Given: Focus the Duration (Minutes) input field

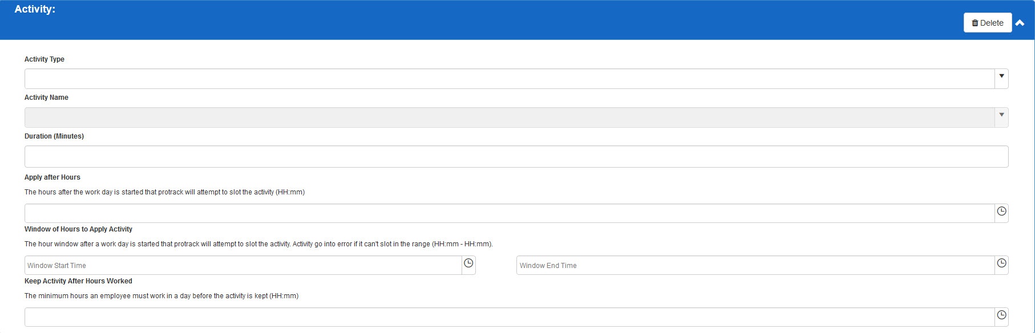Looking at the screenshot, I should 516,157.
